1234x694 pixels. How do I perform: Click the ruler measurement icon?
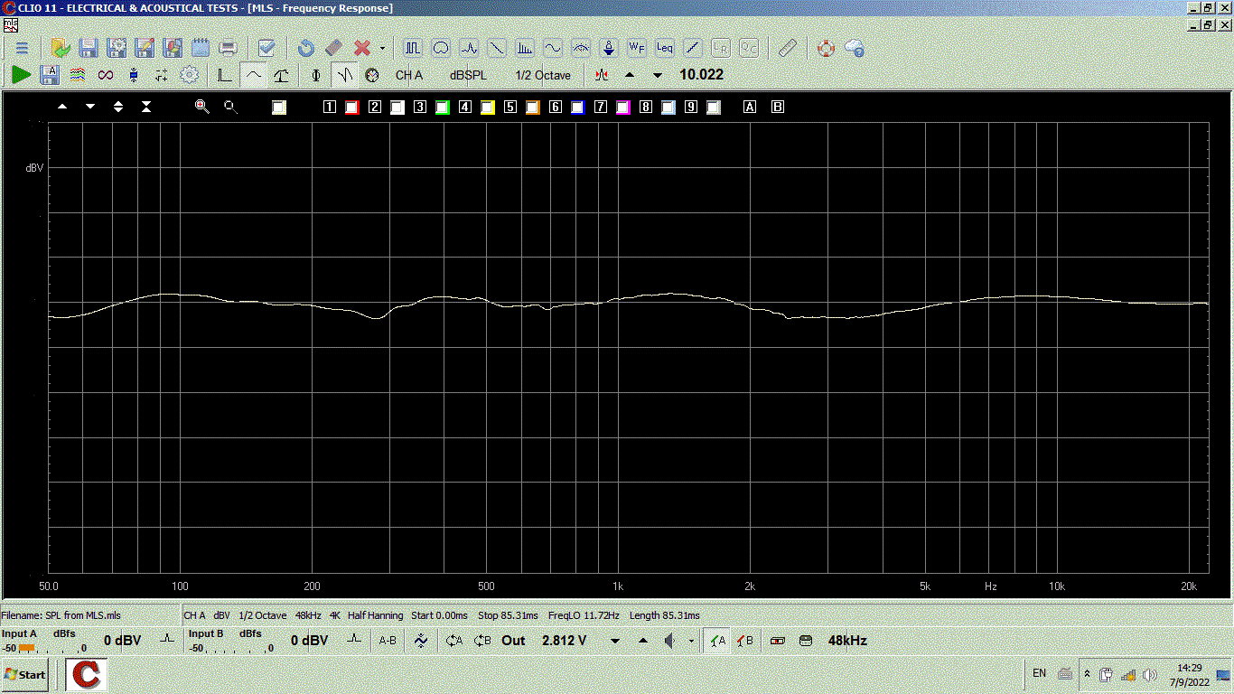788,48
